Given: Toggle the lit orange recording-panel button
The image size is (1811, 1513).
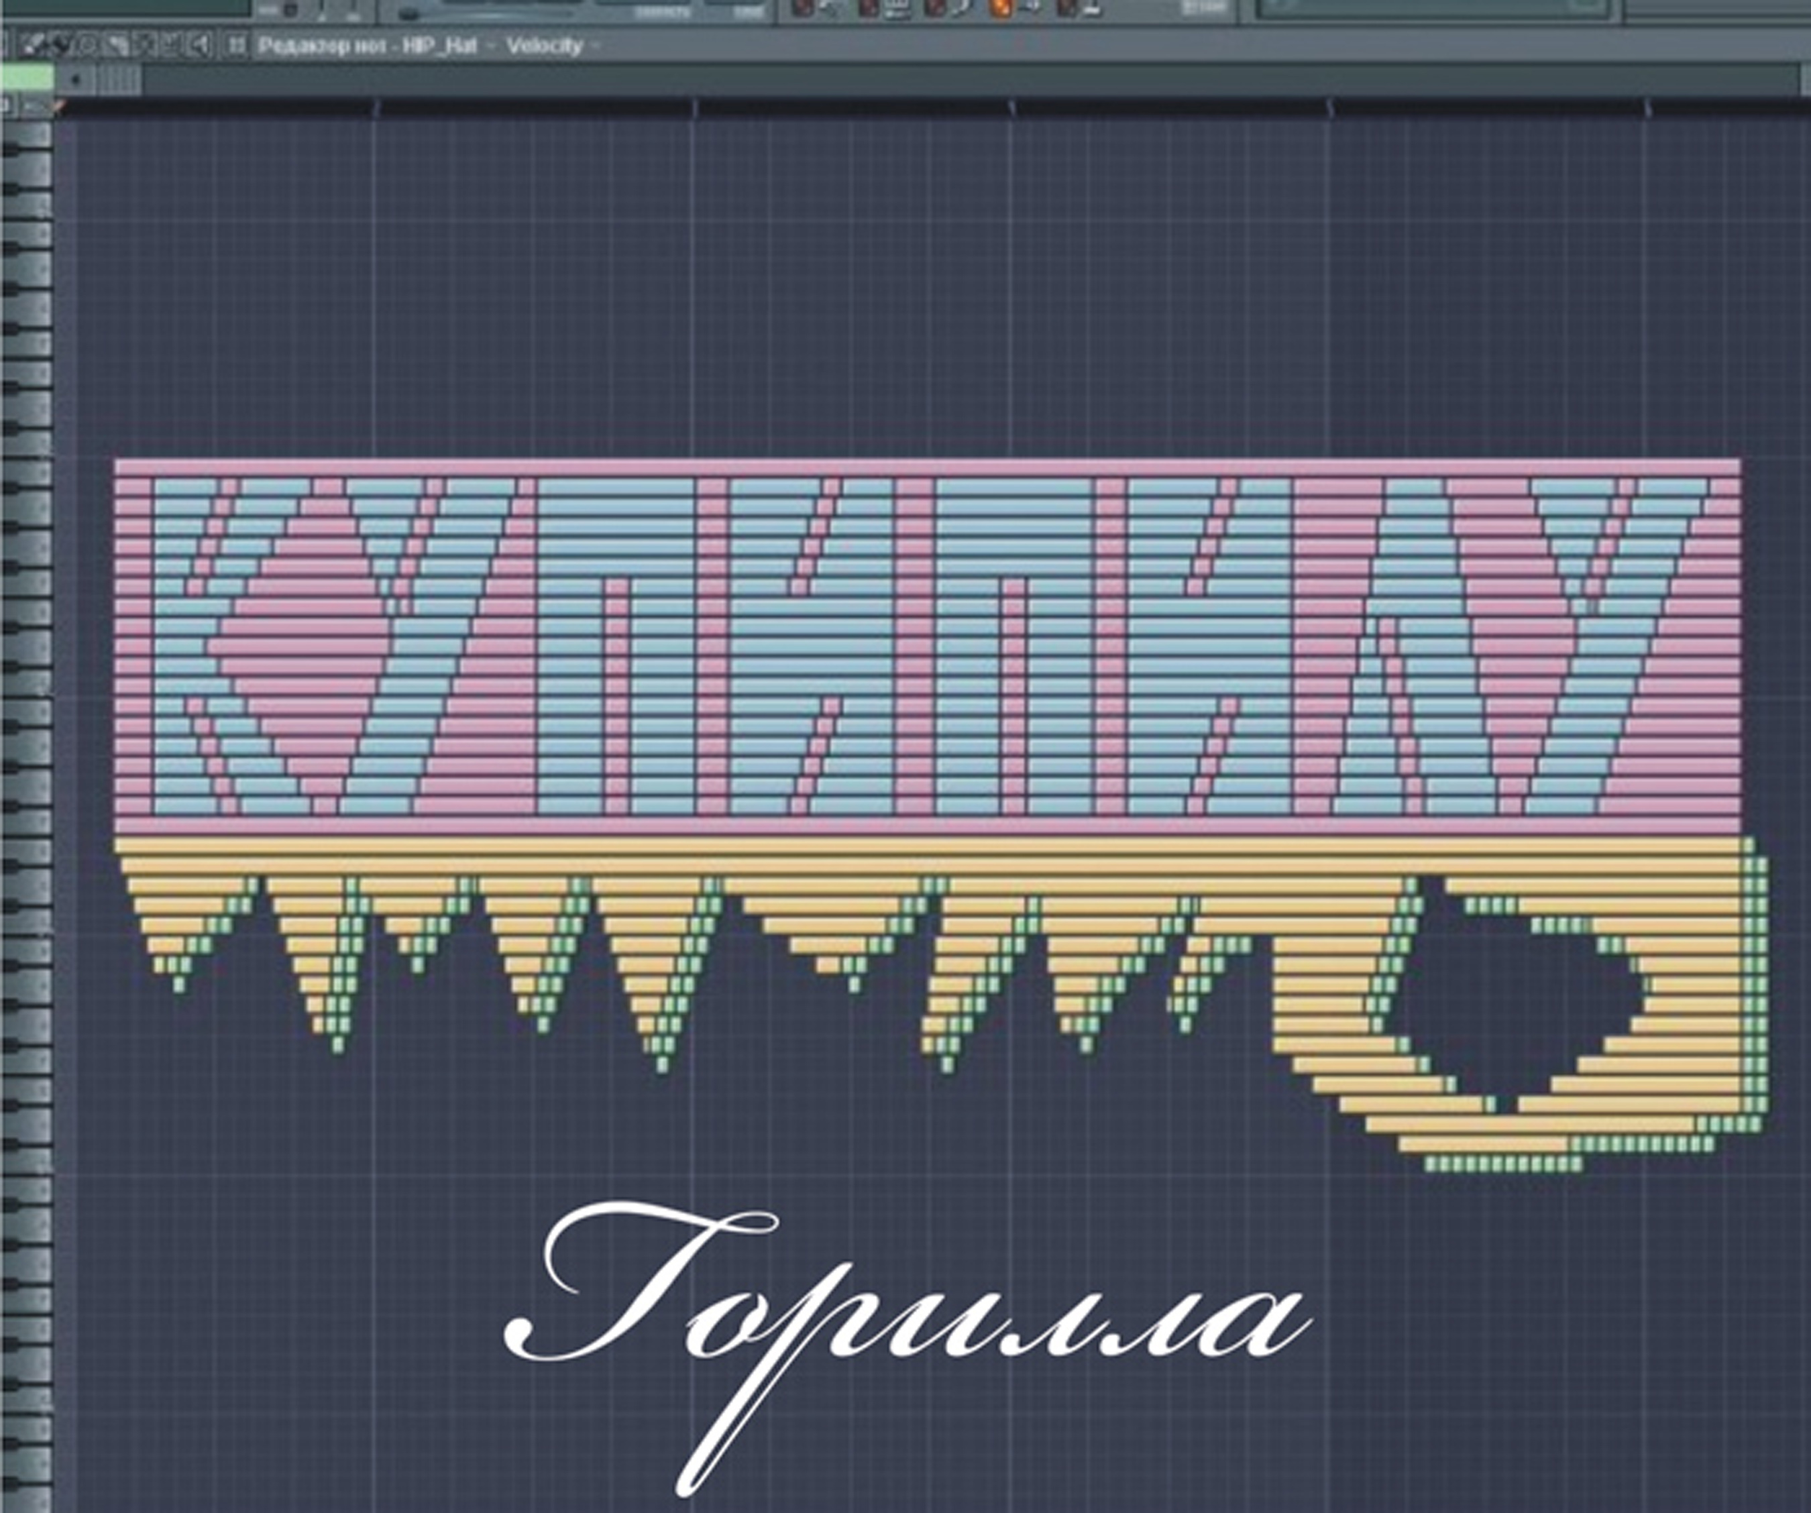Looking at the screenshot, I should [1000, 8].
